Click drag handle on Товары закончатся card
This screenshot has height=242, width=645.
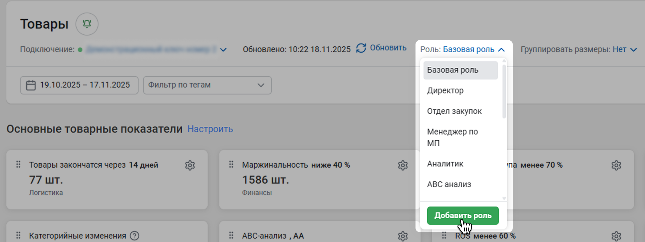18,164
